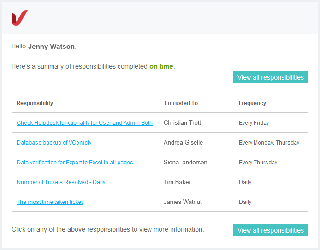Click the top View all responsibilities button
Image resolution: width=320 pixels, height=250 pixels.
click(x=270, y=77)
